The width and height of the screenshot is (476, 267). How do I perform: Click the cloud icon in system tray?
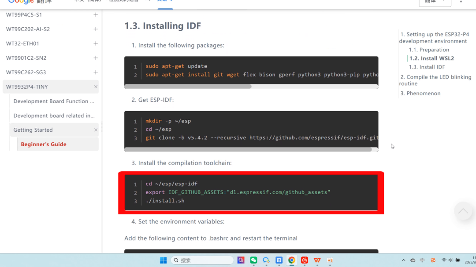[413, 260]
